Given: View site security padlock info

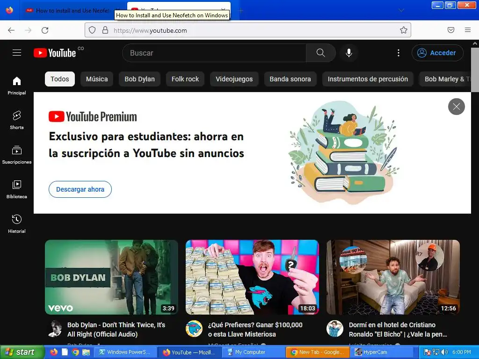Looking at the screenshot, I should pos(105,30).
